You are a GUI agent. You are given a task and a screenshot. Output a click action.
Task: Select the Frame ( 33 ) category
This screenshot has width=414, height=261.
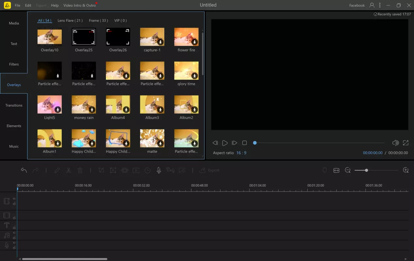(x=98, y=21)
